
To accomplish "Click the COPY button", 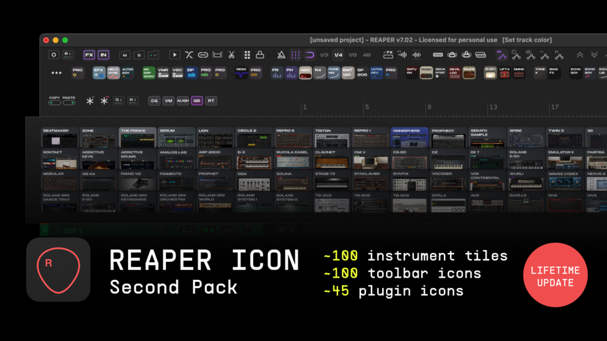I will (x=54, y=101).
